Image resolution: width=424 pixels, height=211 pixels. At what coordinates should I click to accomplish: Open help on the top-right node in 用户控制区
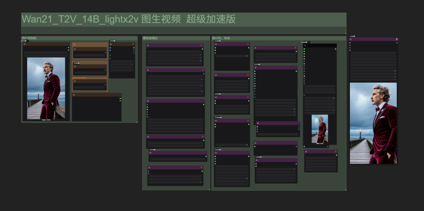[x=133, y=44]
